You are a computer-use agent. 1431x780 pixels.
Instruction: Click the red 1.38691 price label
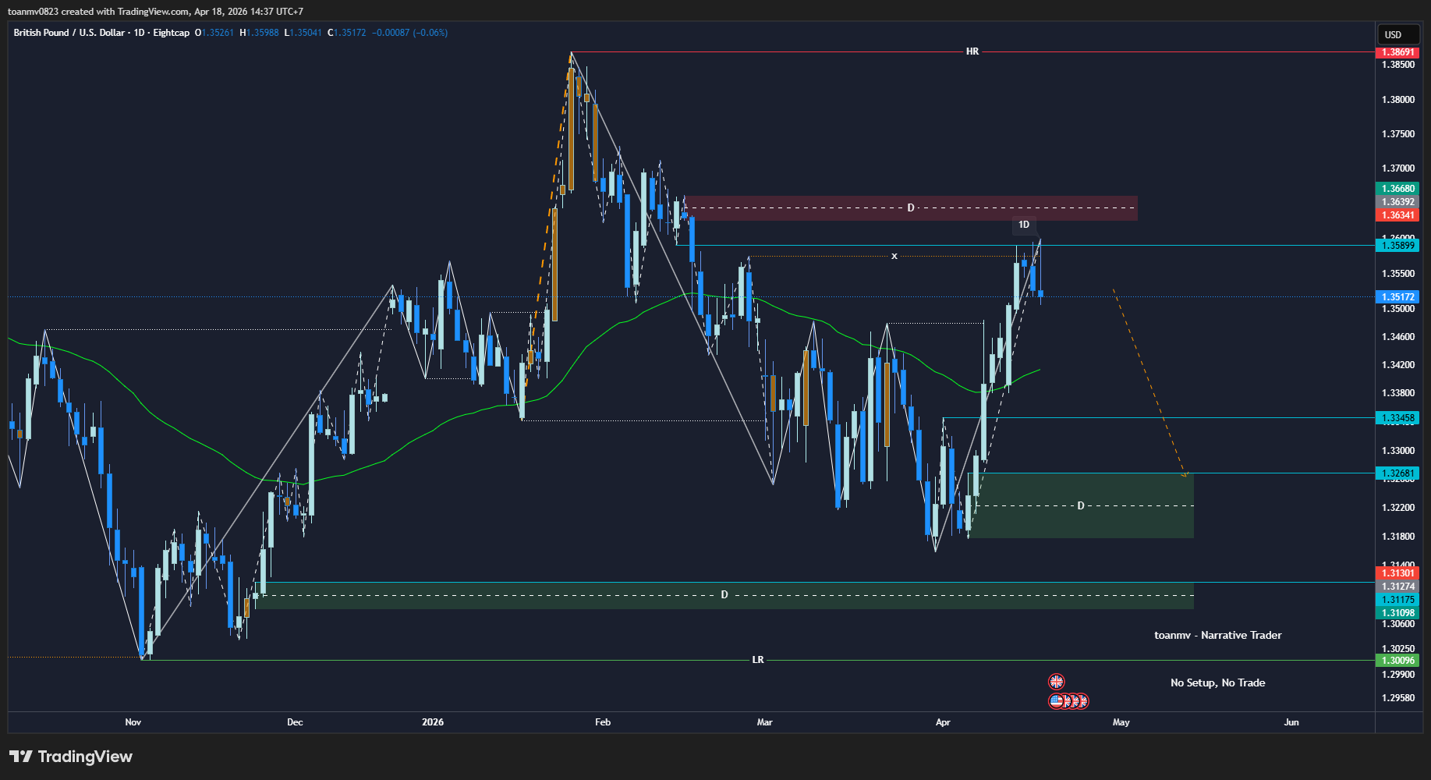click(x=1397, y=52)
